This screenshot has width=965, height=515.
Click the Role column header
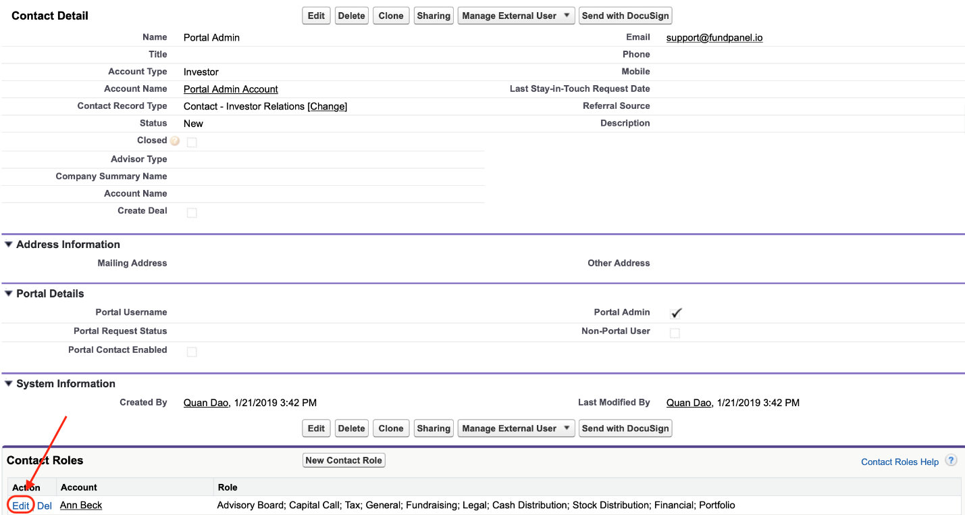pyautogui.click(x=228, y=487)
